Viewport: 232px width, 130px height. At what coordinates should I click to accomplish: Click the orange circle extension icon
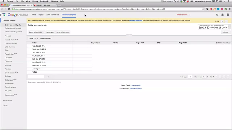coord(214,9)
